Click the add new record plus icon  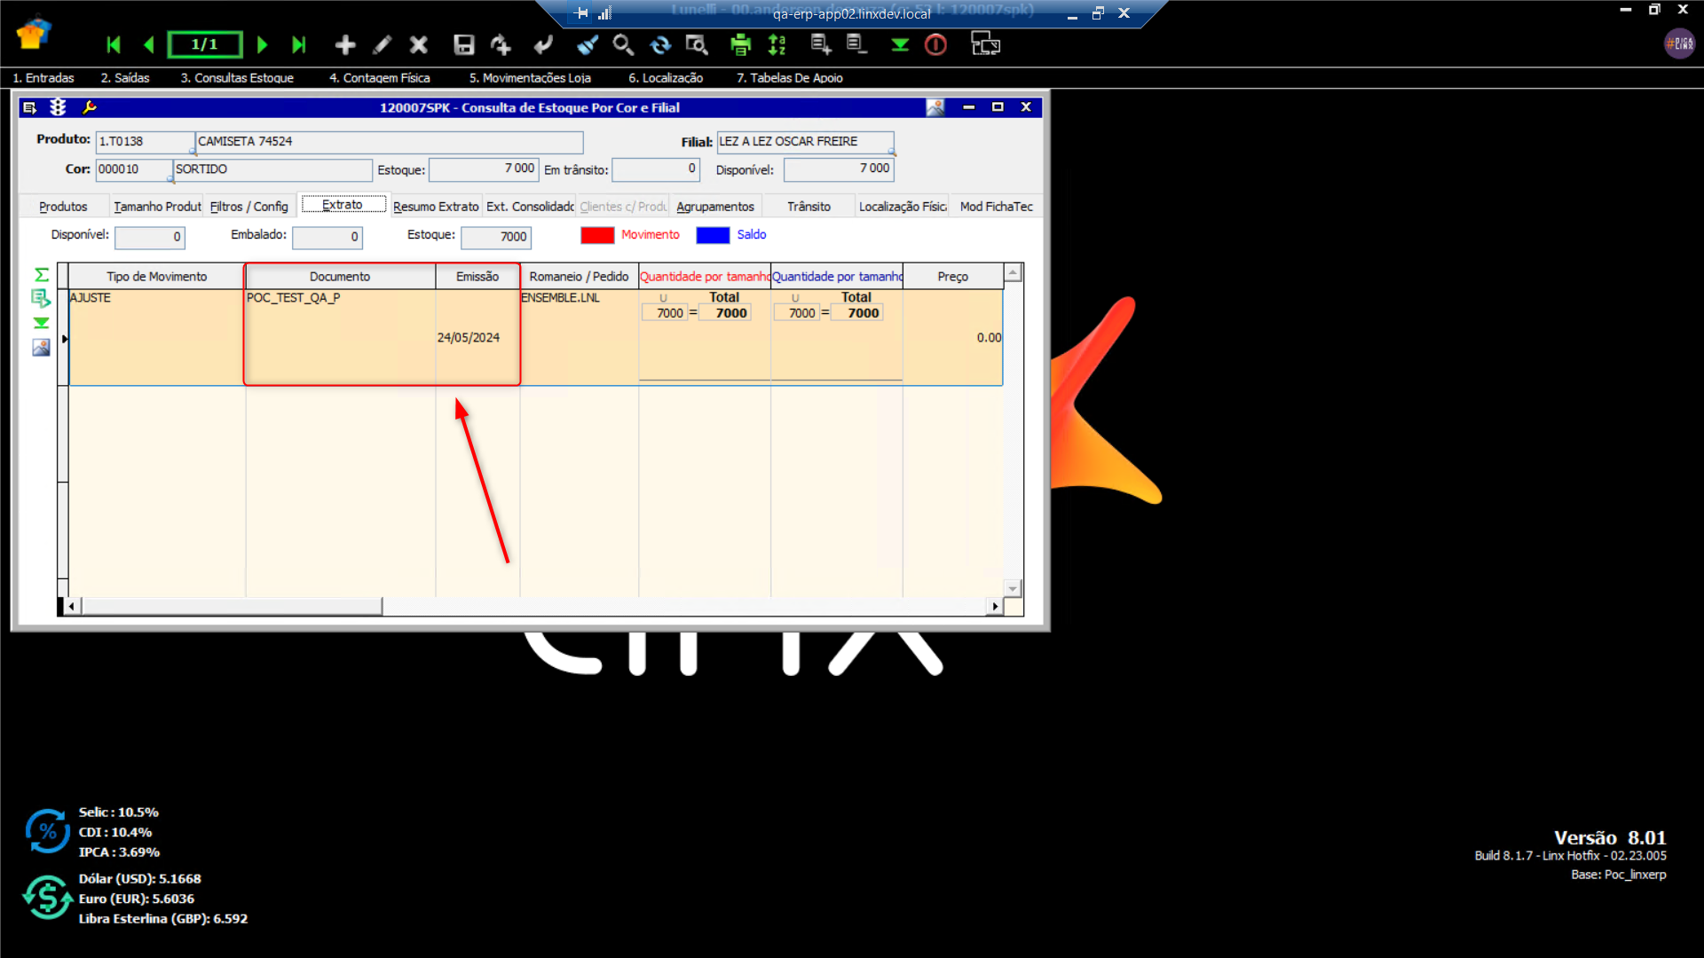[345, 44]
